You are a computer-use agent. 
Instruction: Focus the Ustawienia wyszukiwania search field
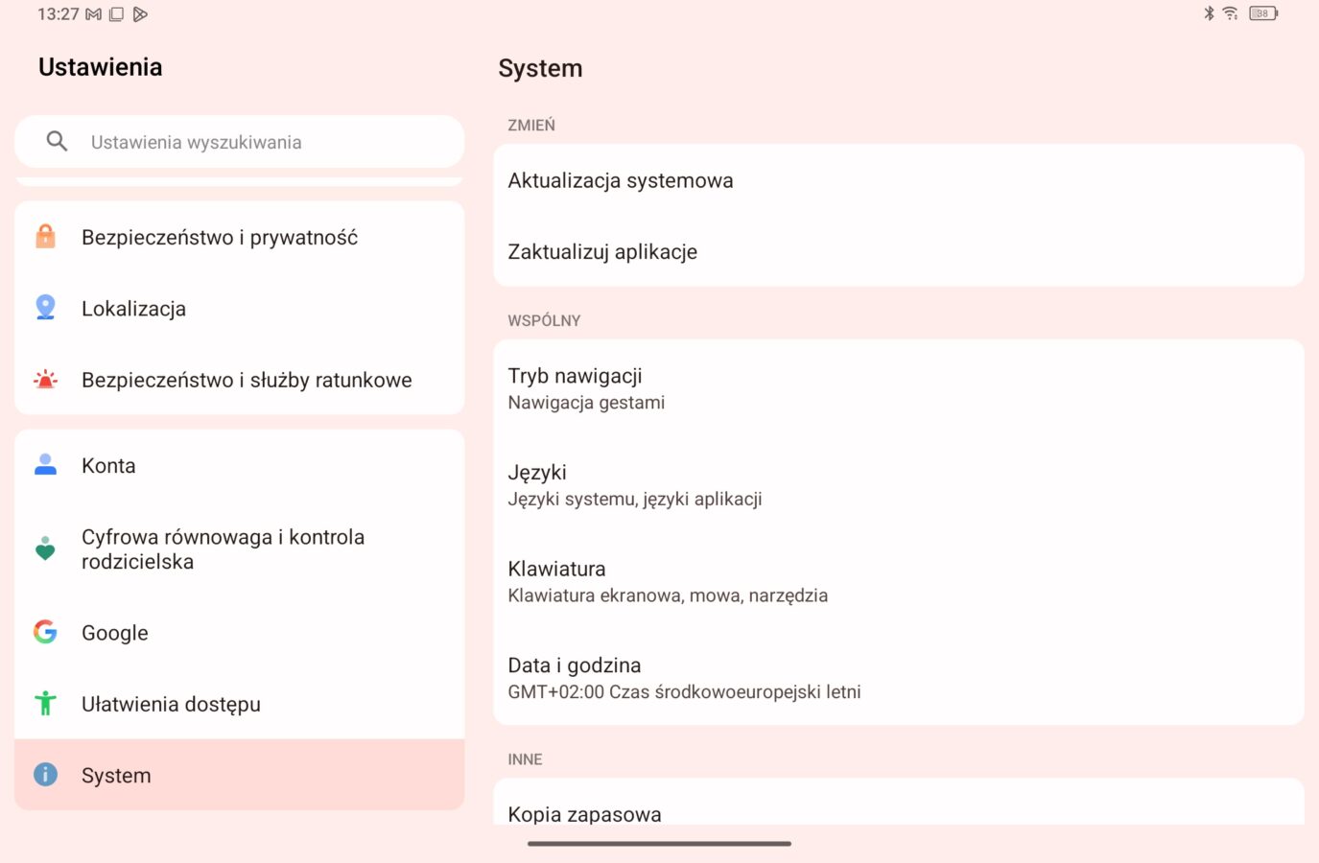[240, 142]
